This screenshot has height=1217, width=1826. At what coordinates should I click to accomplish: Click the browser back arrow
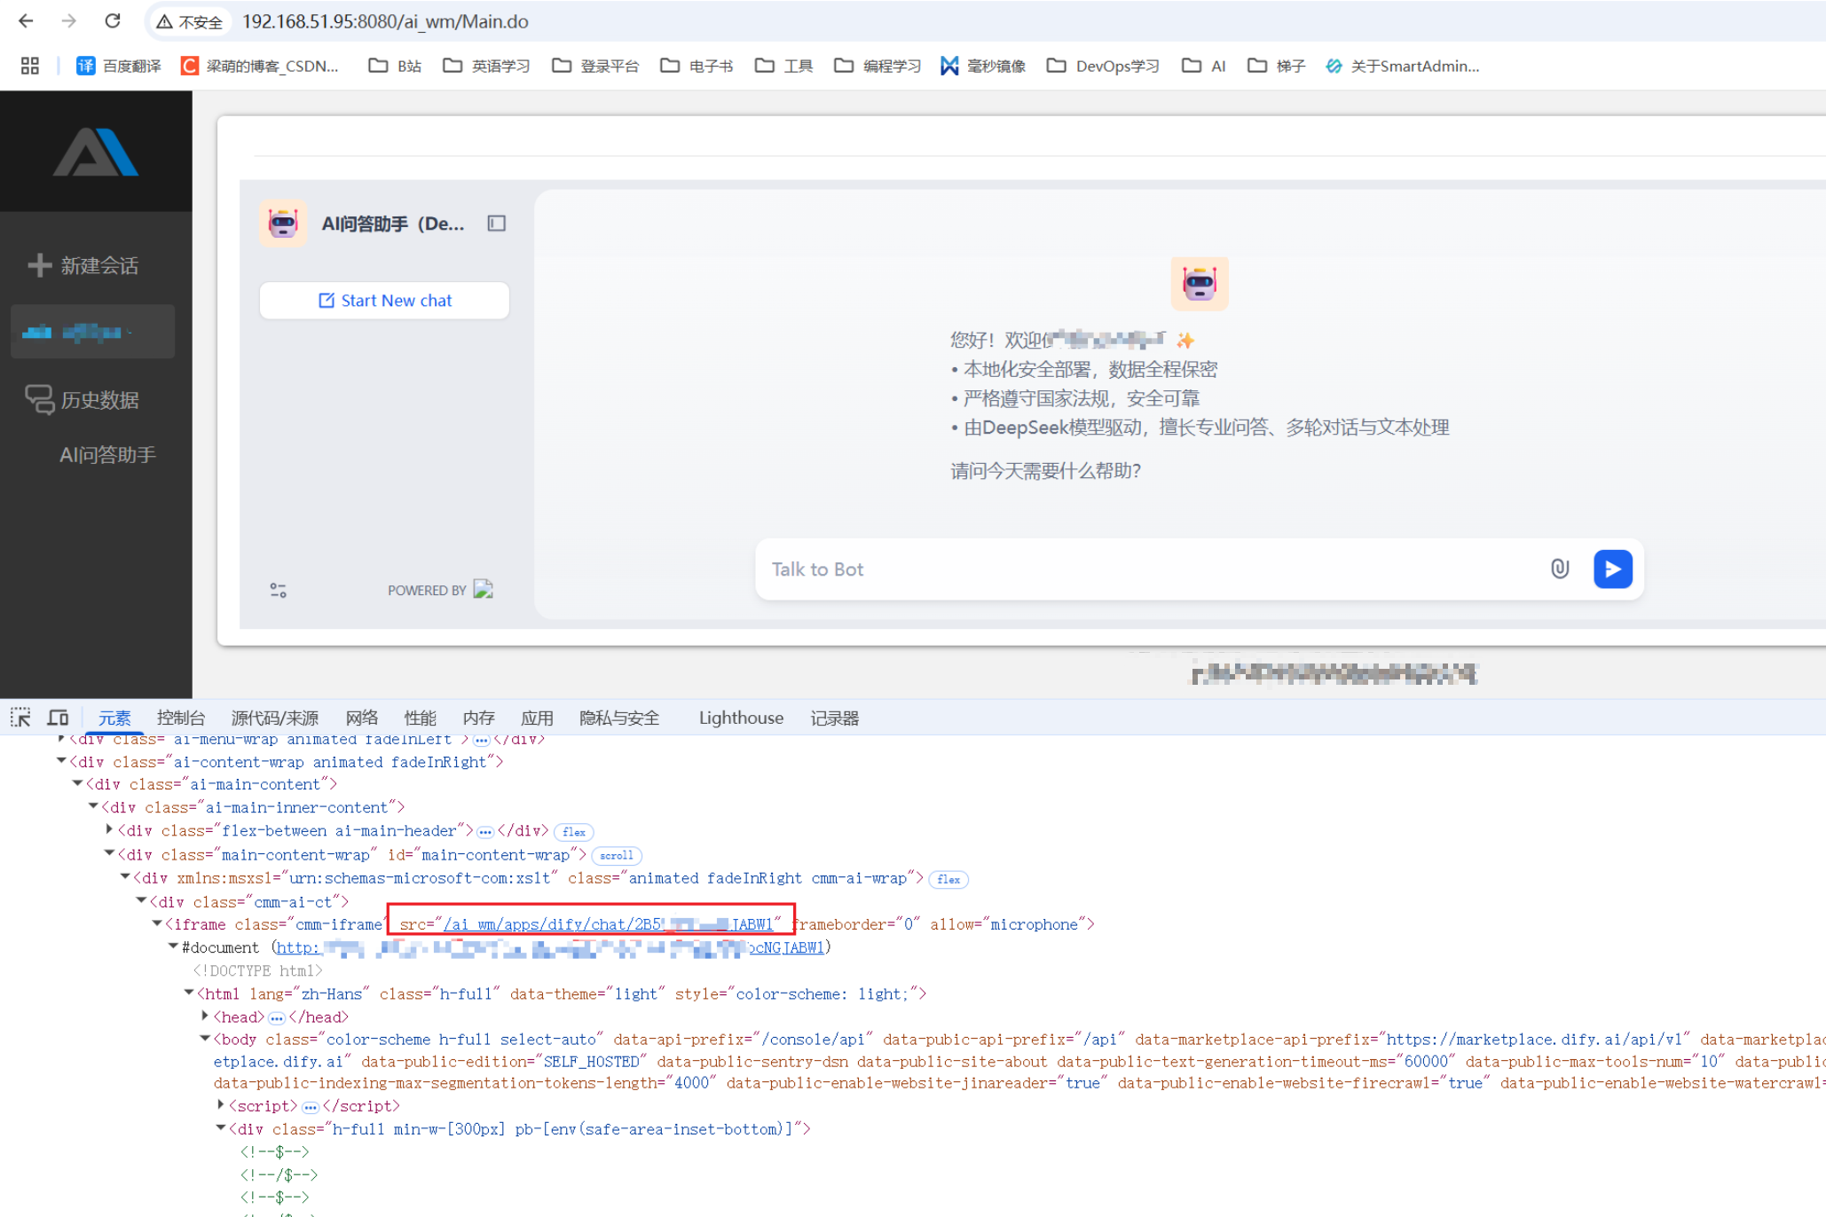[x=26, y=21]
